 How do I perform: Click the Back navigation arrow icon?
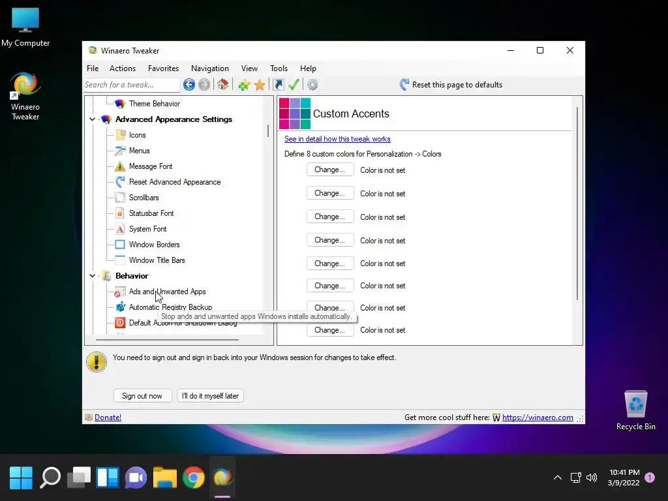pos(189,85)
